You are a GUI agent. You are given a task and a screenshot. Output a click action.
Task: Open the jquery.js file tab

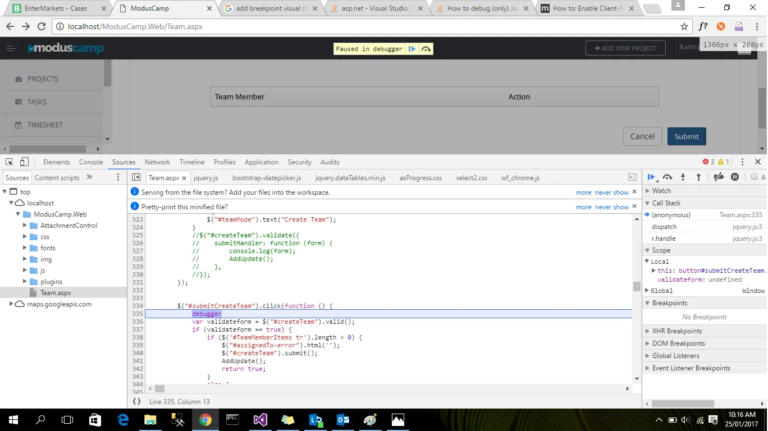(205, 178)
